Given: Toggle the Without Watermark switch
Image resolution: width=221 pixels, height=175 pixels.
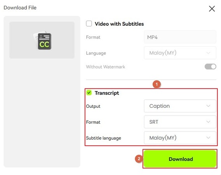Looking at the screenshot, I should (x=210, y=66).
